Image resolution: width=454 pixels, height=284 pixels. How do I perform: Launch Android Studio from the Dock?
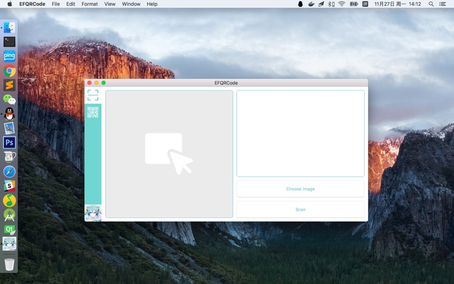[x=9, y=215]
